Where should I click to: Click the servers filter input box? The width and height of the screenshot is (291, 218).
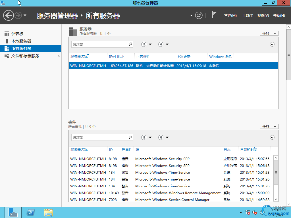tap(100, 44)
